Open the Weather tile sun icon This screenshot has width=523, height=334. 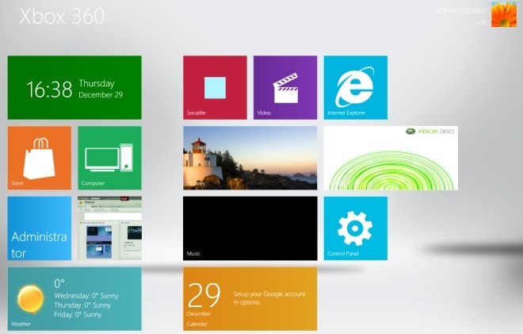30,299
